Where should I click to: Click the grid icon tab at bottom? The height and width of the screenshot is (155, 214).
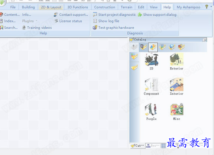[x=164, y=146]
